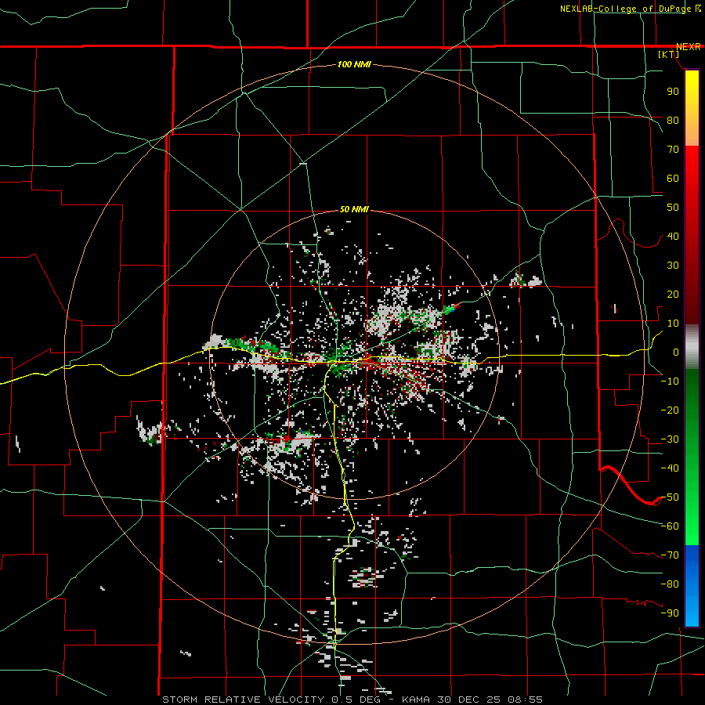705x705 pixels.
Task: Click the -50 value on the velocity scale
Action: tap(670, 497)
